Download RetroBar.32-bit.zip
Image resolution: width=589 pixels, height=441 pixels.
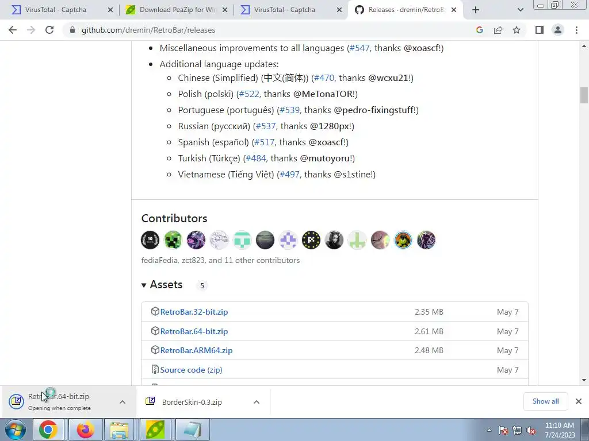(194, 312)
